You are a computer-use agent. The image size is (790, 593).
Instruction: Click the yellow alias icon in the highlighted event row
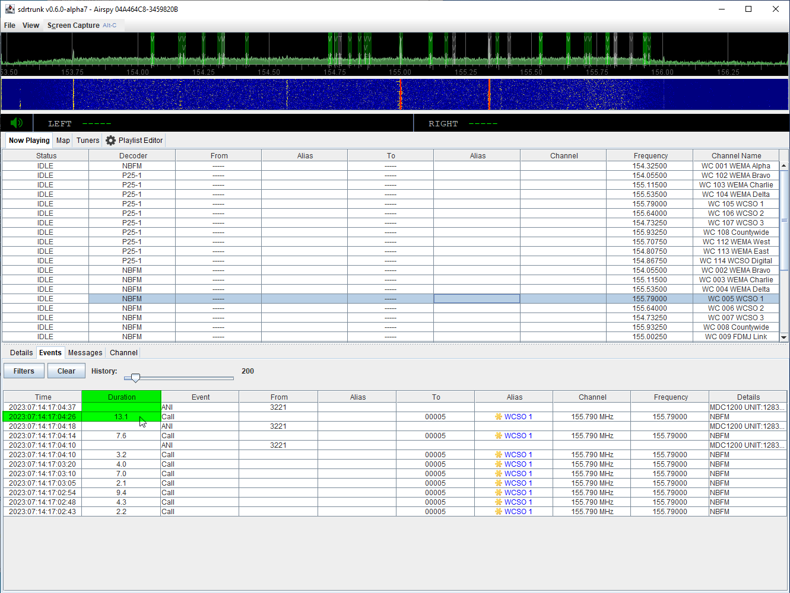pyautogui.click(x=498, y=416)
